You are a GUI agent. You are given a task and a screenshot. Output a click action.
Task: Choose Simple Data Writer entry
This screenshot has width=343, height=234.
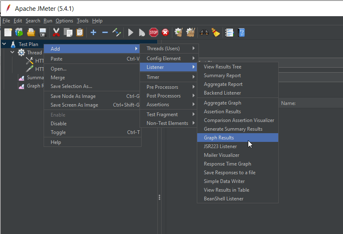coord(238,181)
